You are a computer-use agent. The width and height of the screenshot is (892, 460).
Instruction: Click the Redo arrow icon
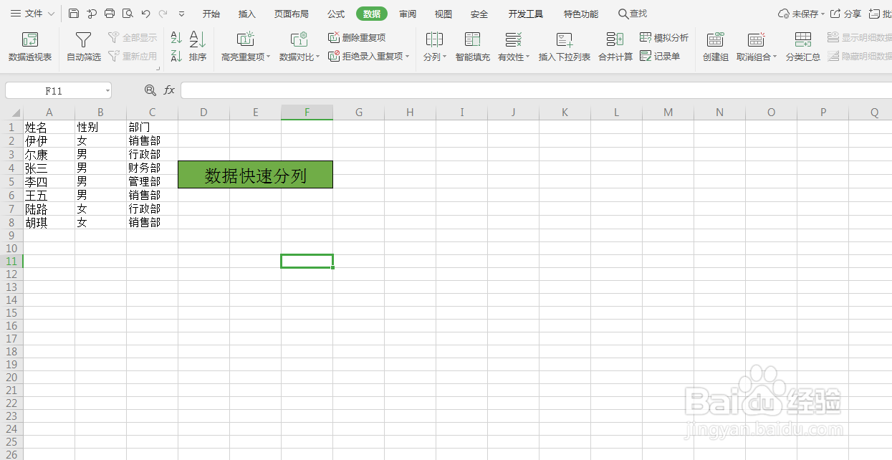(x=163, y=14)
